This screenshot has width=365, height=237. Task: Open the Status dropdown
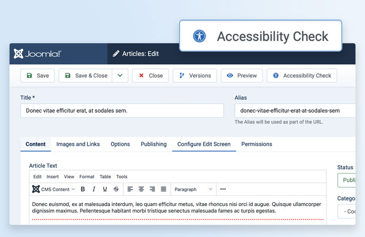click(347, 180)
